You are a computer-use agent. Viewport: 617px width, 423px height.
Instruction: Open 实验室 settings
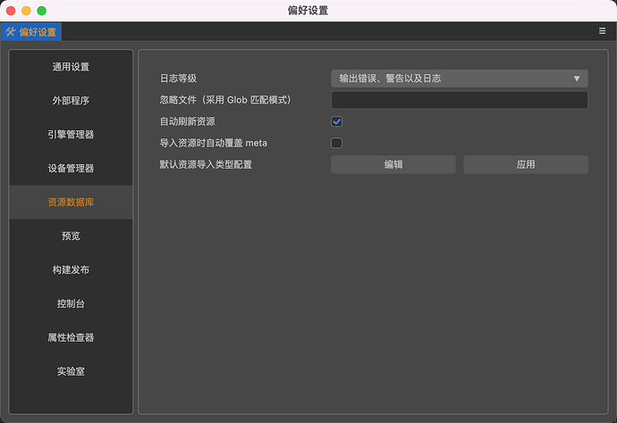[71, 370]
